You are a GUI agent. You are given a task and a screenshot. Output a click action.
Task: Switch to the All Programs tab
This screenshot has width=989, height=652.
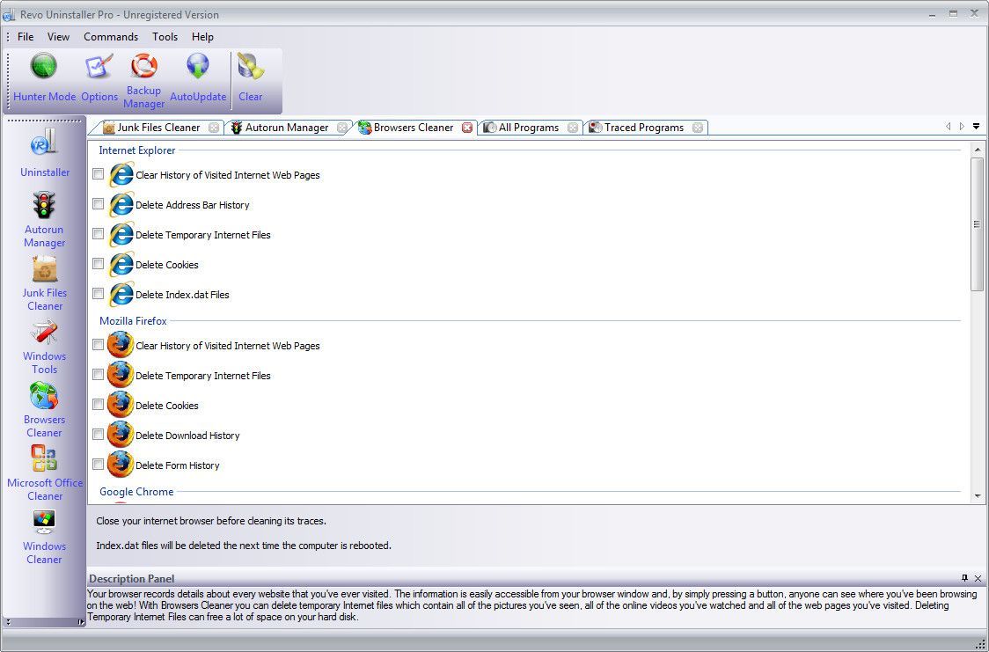coord(529,127)
